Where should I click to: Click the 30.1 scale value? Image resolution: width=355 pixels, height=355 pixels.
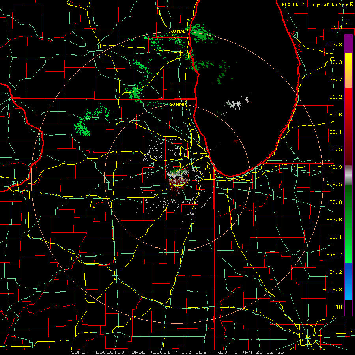click(x=336, y=132)
